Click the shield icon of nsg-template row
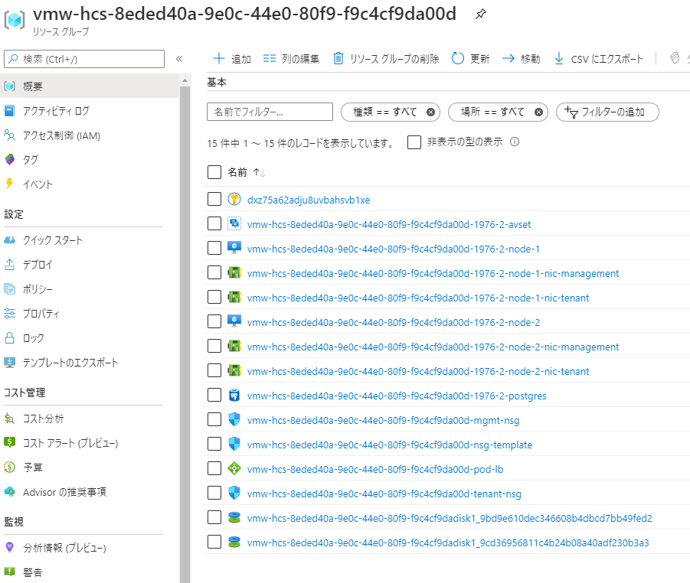690x583 pixels. pyautogui.click(x=234, y=444)
